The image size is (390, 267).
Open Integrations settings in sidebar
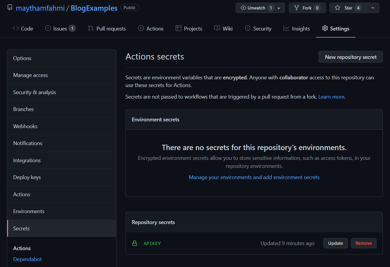point(62,160)
